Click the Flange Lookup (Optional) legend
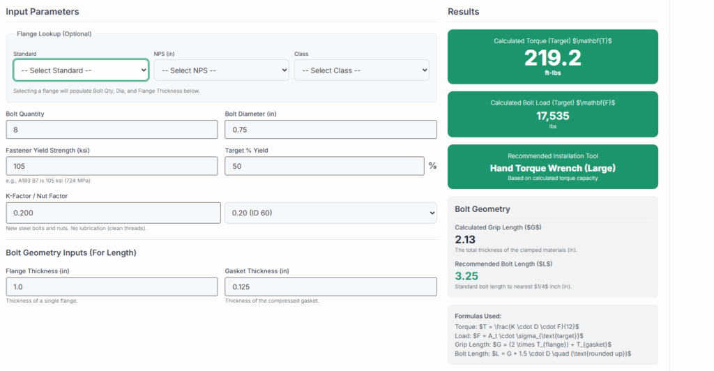The height and width of the screenshot is (371, 714). point(54,33)
